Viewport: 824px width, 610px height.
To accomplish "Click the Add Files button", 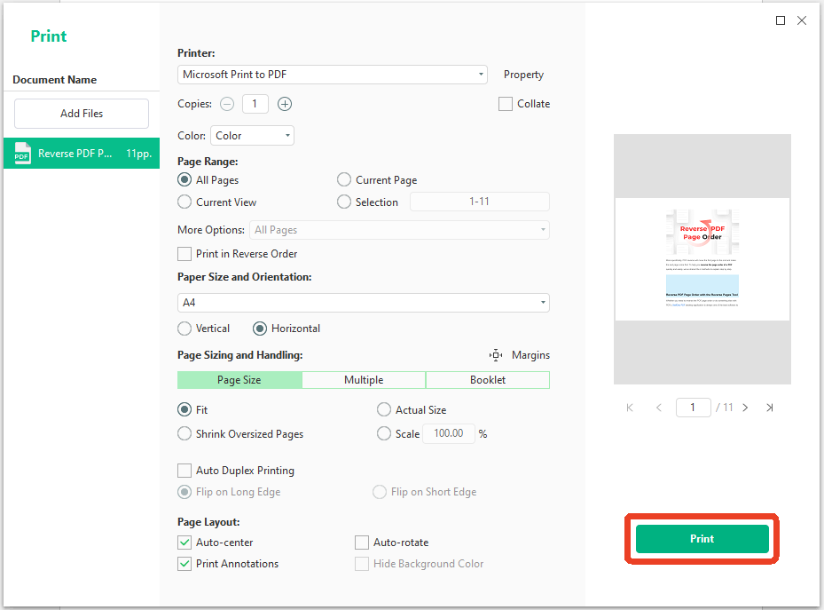I will tap(82, 114).
